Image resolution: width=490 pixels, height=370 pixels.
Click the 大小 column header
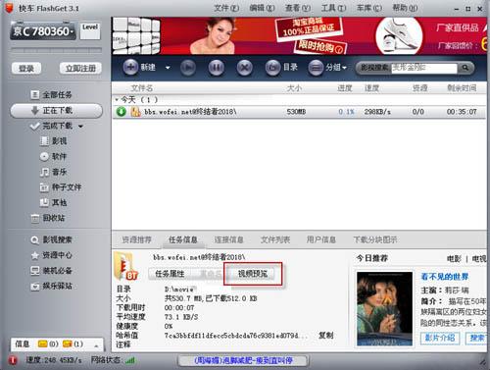[294, 88]
